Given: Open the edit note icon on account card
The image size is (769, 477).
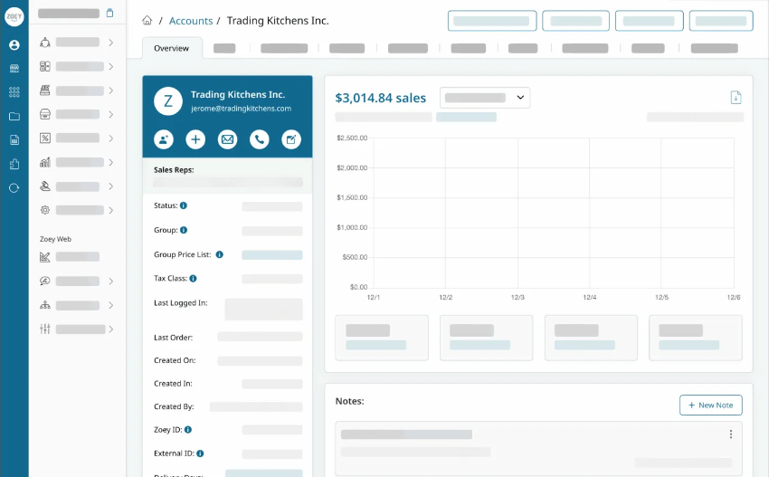Looking at the screenshot, I should coord(290,139).
